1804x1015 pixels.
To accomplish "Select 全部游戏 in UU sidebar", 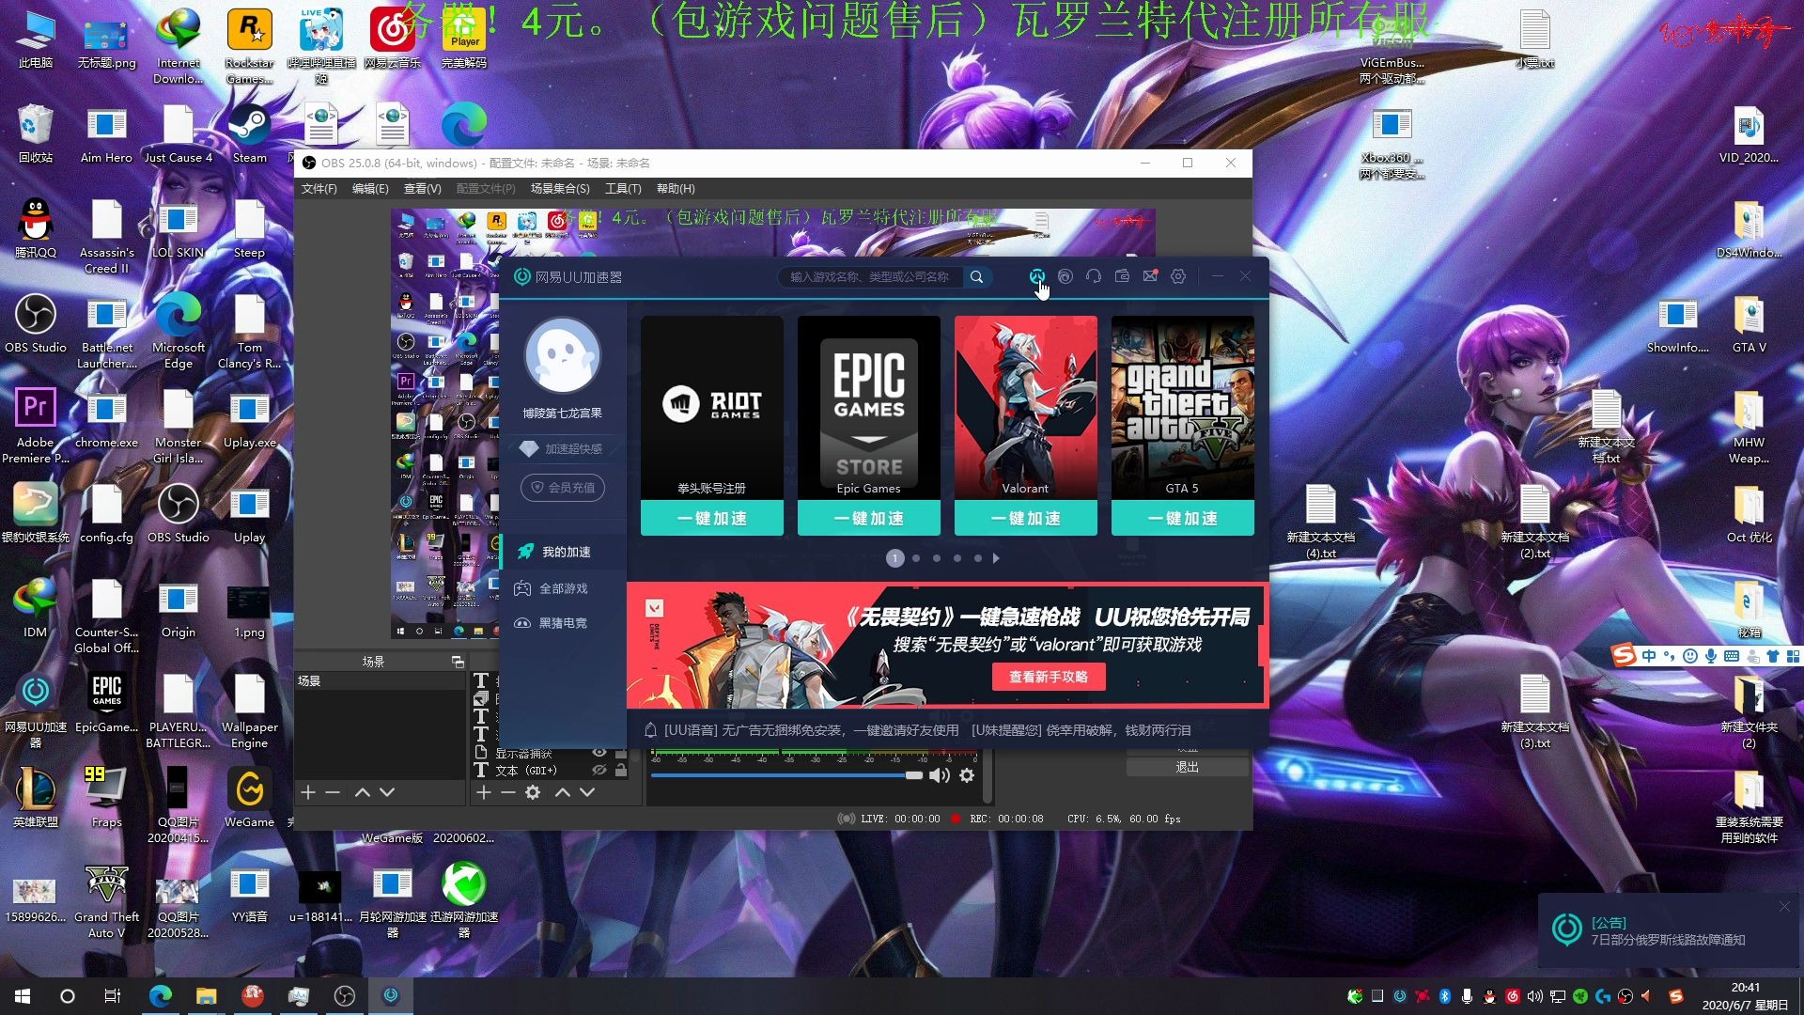I will [x=563, y=588].
